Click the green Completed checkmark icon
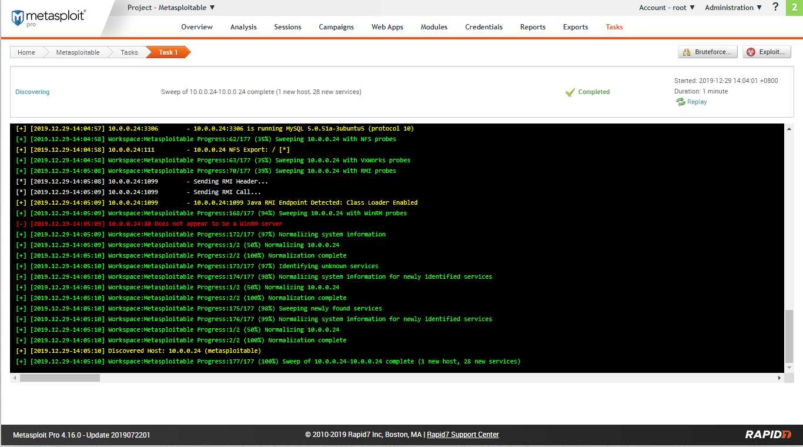The height and width of the screenshot is (447, 803). coord(570,92)
